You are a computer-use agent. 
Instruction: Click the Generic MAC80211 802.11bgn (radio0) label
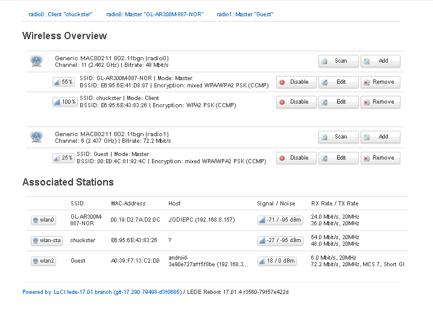tap(112, 58)
